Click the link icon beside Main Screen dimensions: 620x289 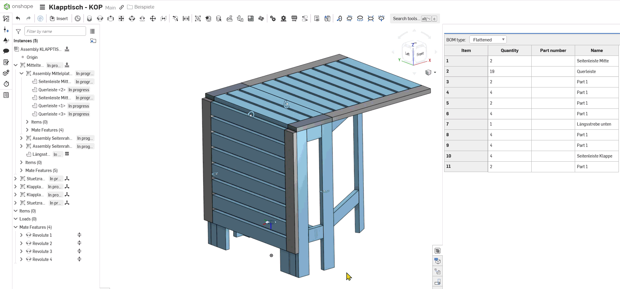(121, 7)
